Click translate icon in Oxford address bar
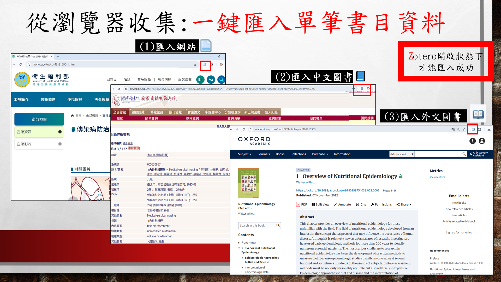Image resolution: width=501 pixels, height=282 pixels. [x=453, y=129]
